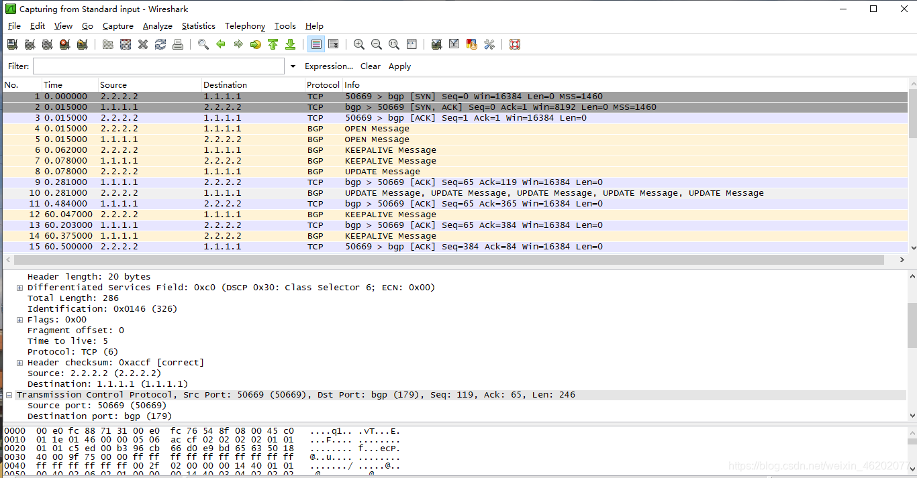Apply the display filter

coord(400,66)
